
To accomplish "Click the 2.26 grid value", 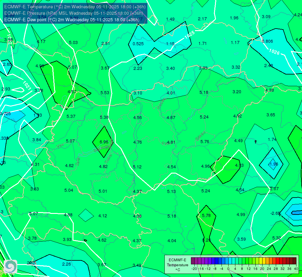I will (x=66, y=264).
